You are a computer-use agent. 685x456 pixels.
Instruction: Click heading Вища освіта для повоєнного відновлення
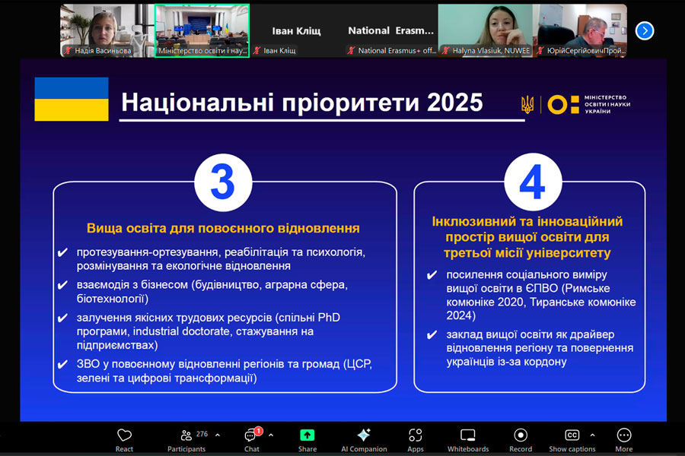click(x=223, y=228)
